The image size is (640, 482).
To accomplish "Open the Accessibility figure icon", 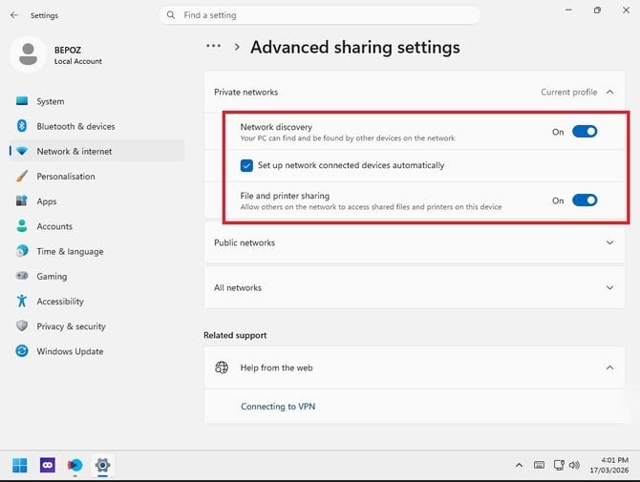I will tap(22, 301).
